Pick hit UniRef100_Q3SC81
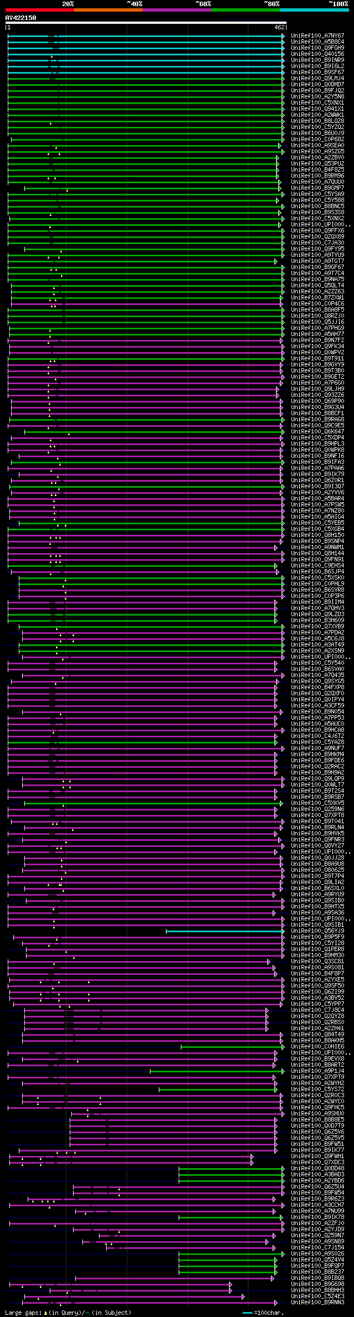The height and width of the screenshot is (1317, 354). (317, 962)
